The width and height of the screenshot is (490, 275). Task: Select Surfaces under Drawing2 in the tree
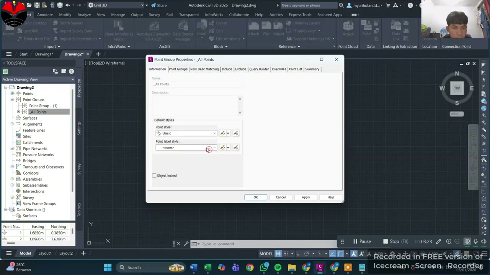[30, 118]
